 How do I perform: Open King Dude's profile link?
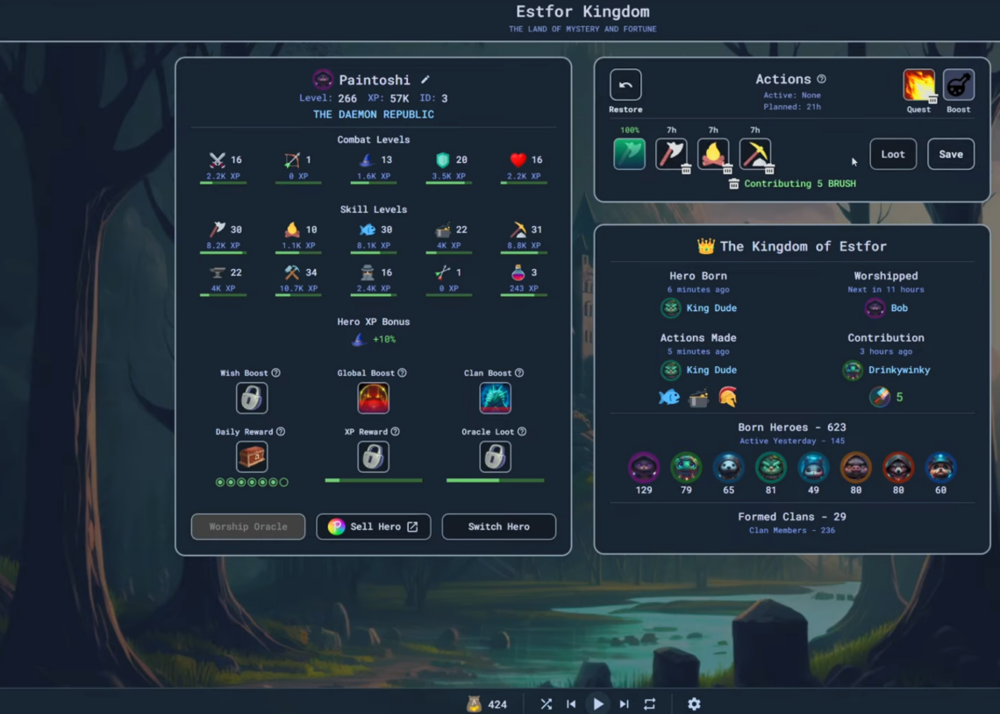(711, 308)
